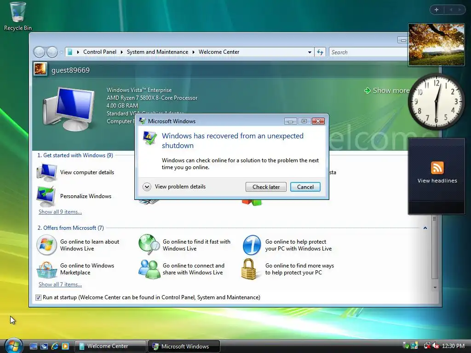Click the System and Maintenance breadcrumb segment

click(157, 52)
